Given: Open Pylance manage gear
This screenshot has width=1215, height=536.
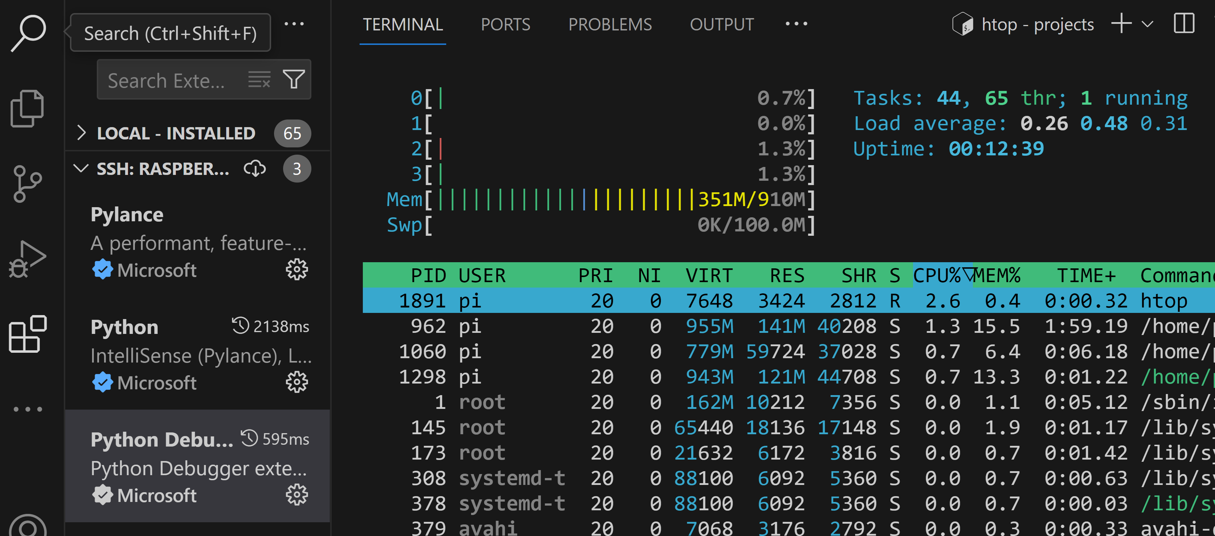Looking at the screenshot, I should point(297,269).
